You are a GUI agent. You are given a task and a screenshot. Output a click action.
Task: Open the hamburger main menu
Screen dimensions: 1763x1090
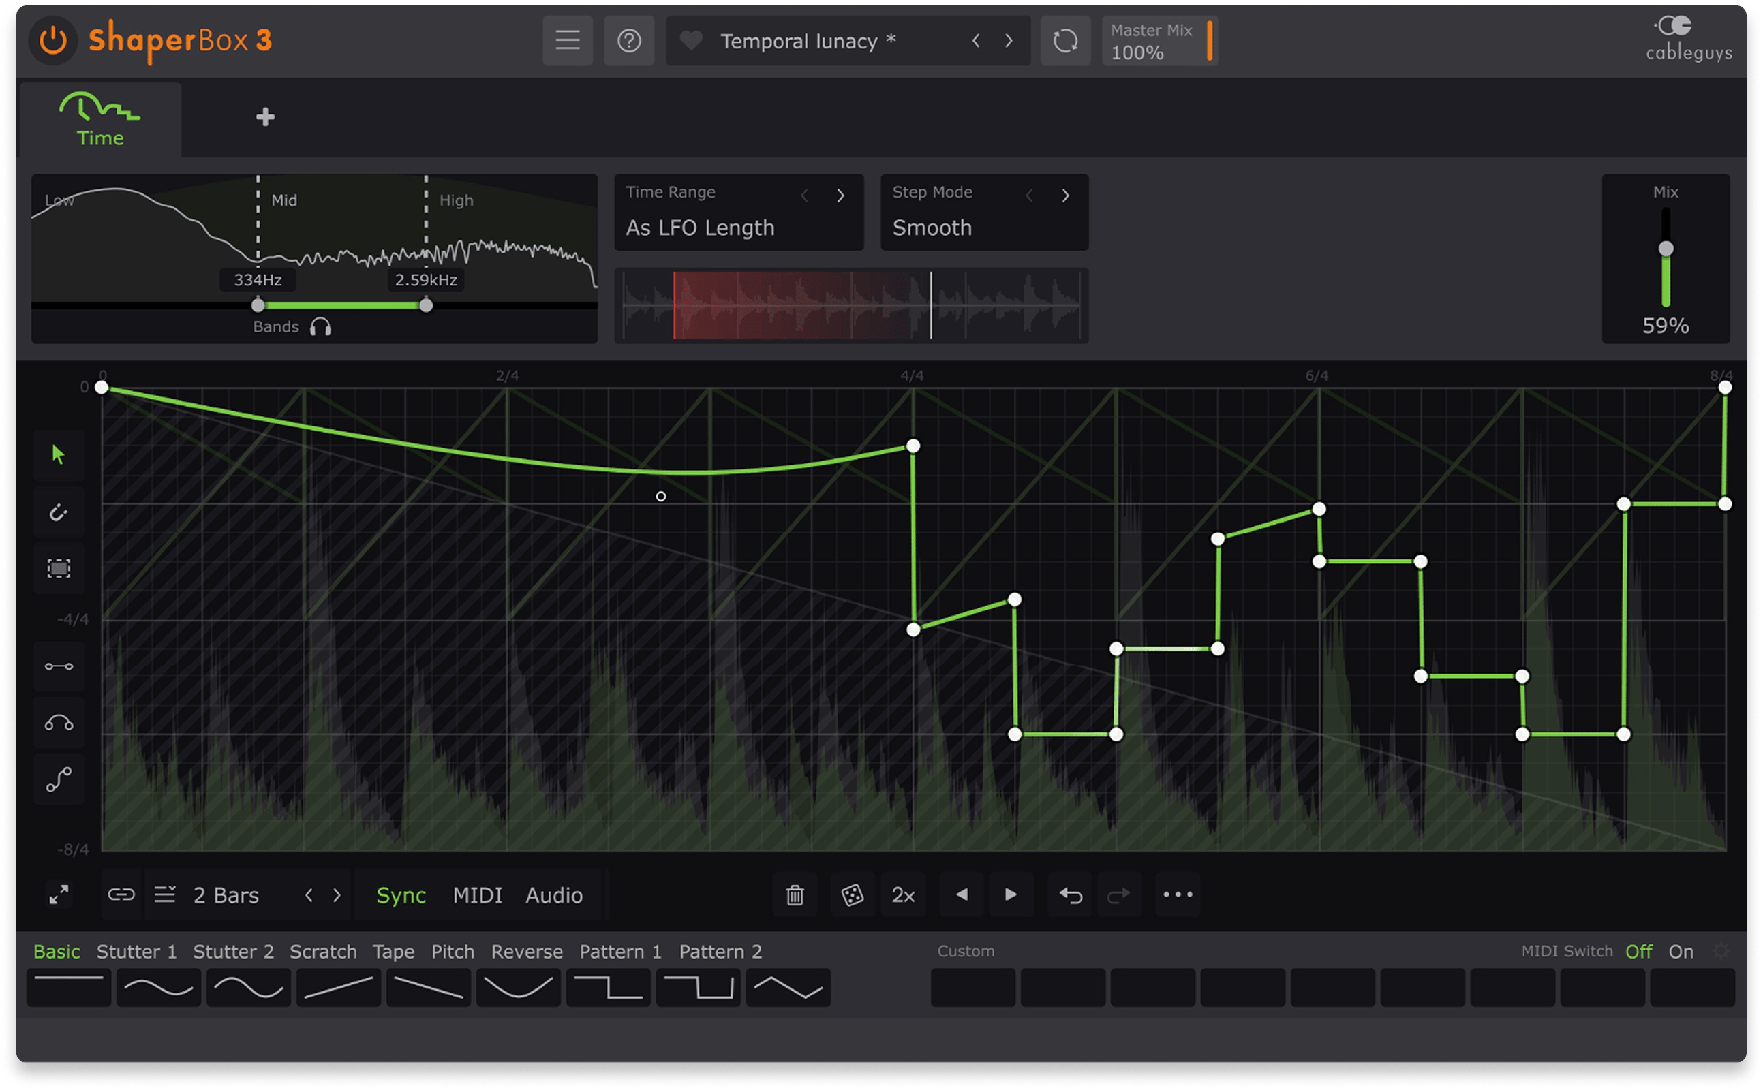point(568,40)
